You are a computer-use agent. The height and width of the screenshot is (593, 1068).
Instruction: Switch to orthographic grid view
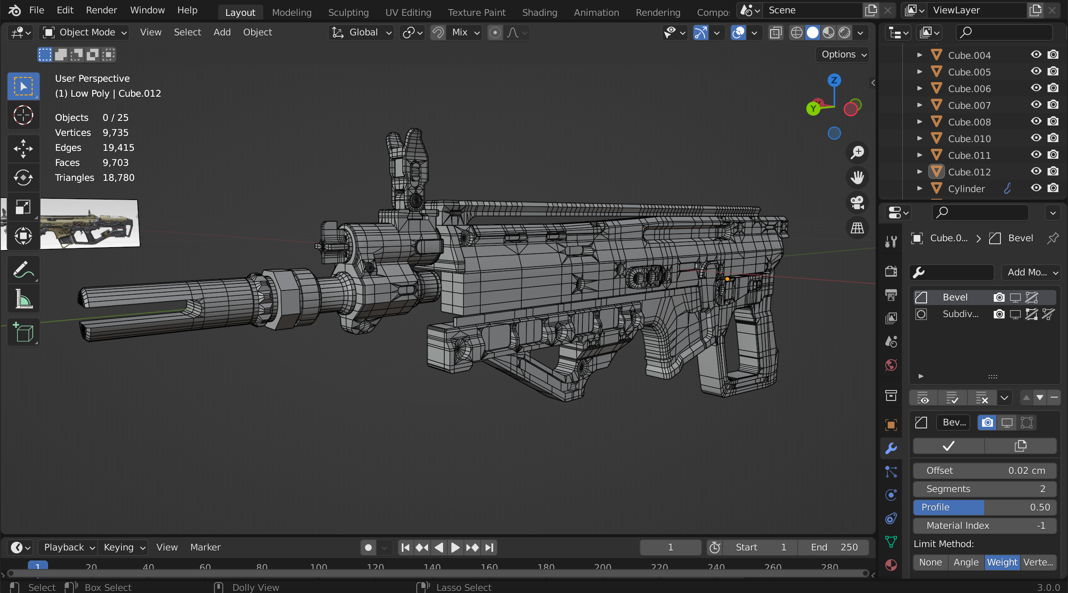click(857, 228)
